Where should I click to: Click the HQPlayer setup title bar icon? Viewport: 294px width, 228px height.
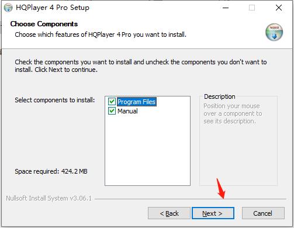[8, 8]
